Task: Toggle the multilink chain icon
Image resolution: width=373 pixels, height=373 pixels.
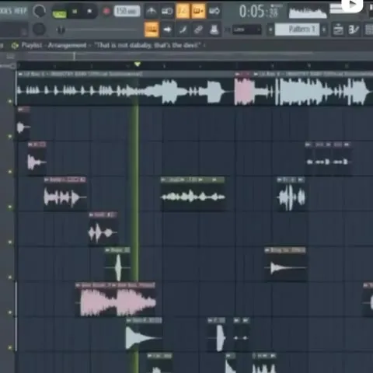Action: pos(198,30)
